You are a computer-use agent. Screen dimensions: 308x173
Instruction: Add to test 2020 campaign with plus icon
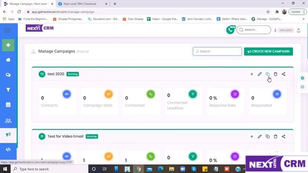click(x=252, y=74)
